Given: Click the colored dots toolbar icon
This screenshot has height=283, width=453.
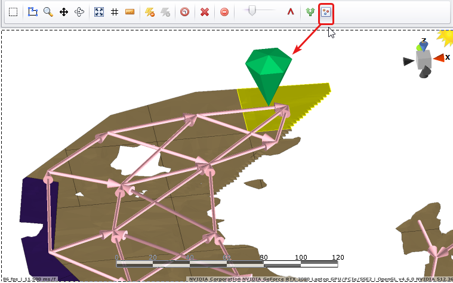Looking at the screenshot, I should [x=326, y=12].
